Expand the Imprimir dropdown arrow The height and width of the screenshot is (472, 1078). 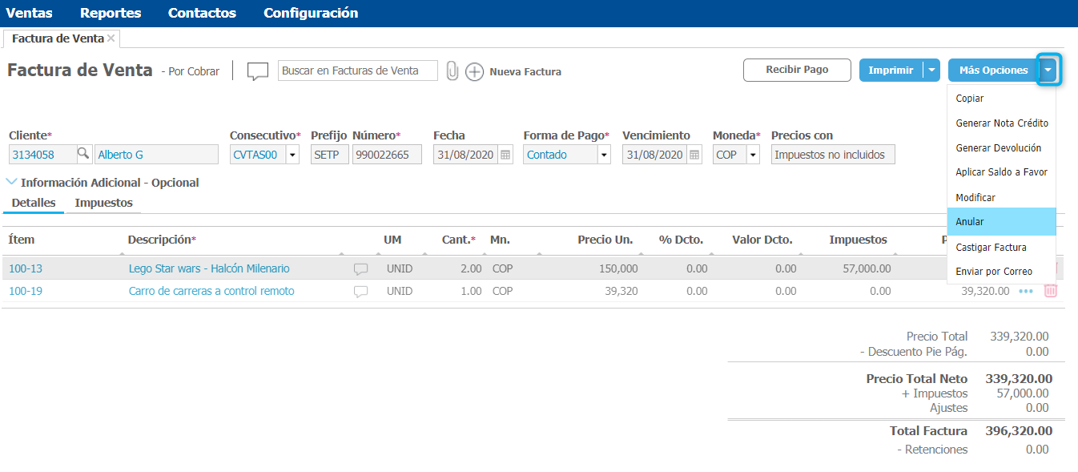tap(931, 71)
